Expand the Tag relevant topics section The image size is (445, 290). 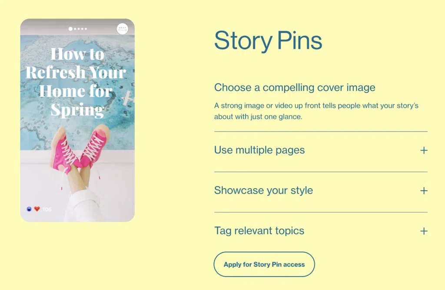pos(321,231)
